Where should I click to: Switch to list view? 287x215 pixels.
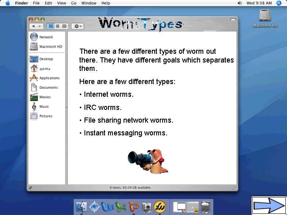pyautogui.click(x=57, y=26)
